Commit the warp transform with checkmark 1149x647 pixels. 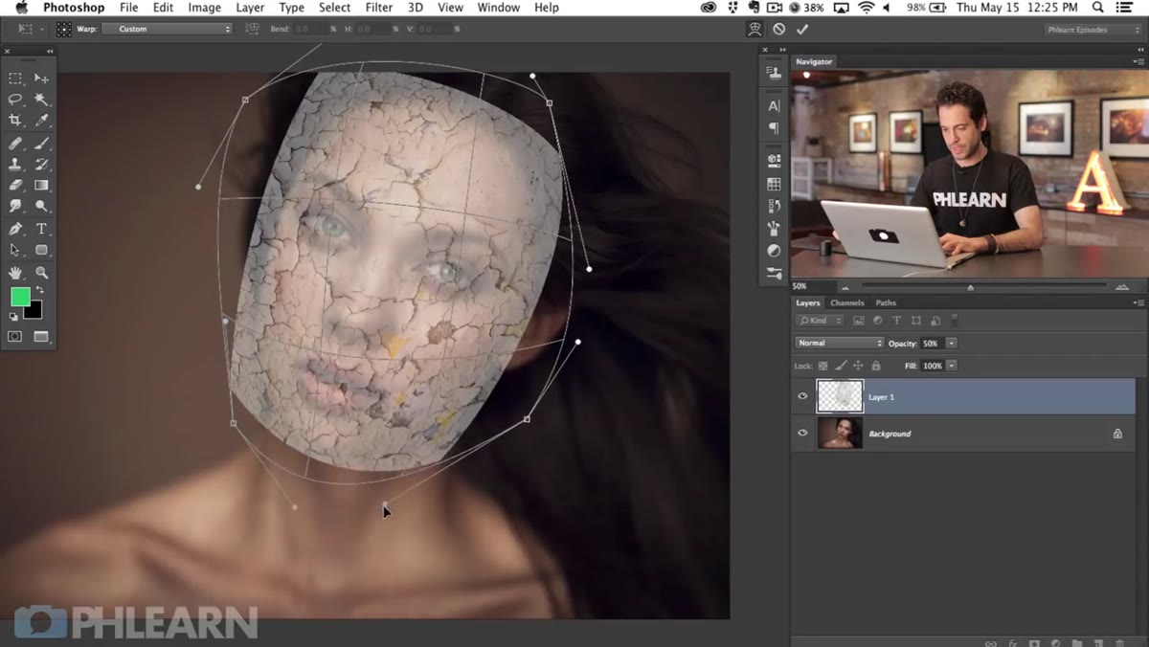802,30
